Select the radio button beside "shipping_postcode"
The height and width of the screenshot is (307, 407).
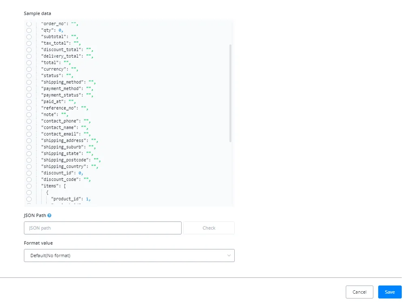[x=29, y=160]
